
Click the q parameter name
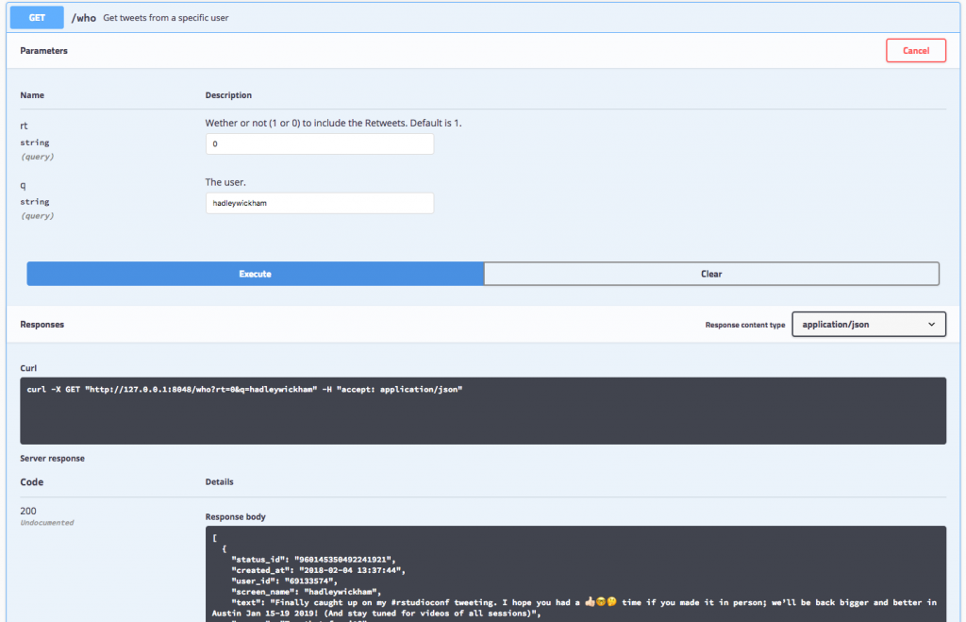[x=23, y=185]
